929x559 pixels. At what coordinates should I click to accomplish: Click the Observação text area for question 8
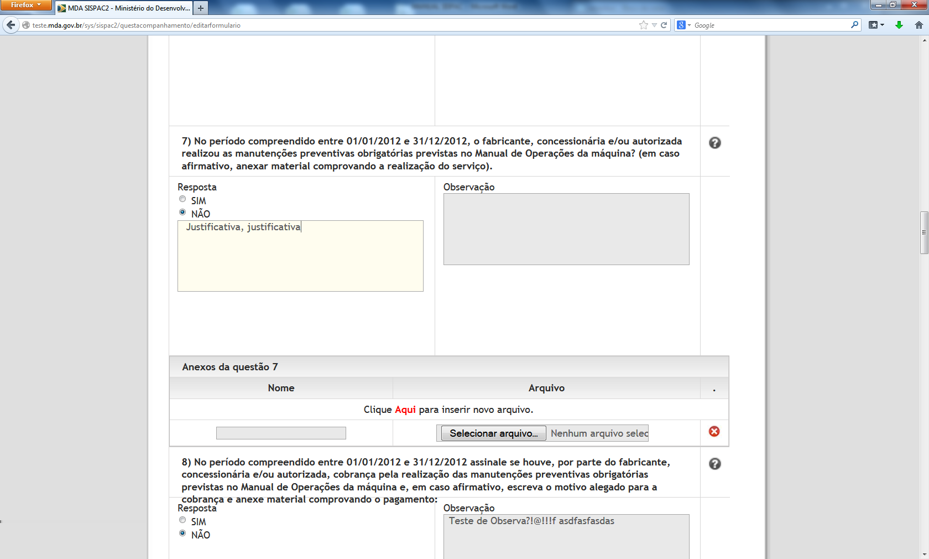tap(566, 537)
